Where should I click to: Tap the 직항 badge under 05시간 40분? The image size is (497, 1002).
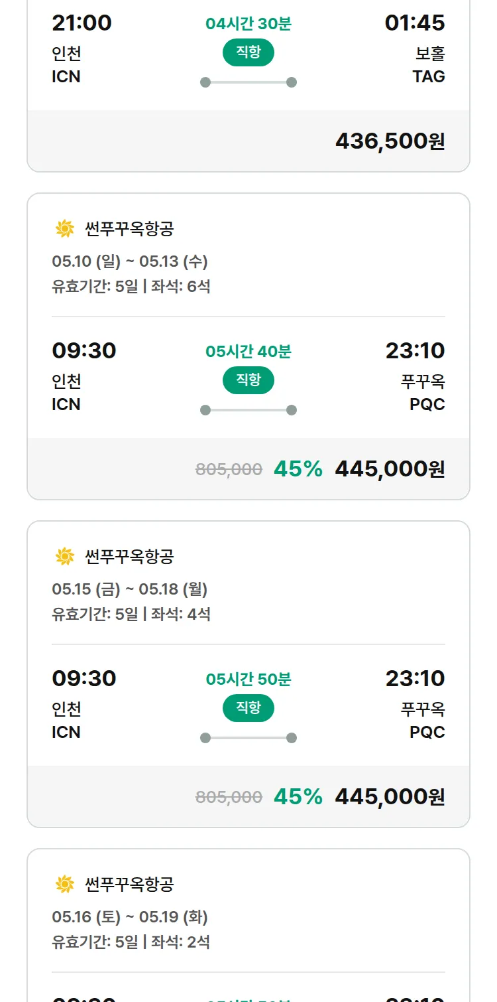(x=248, y=380)
